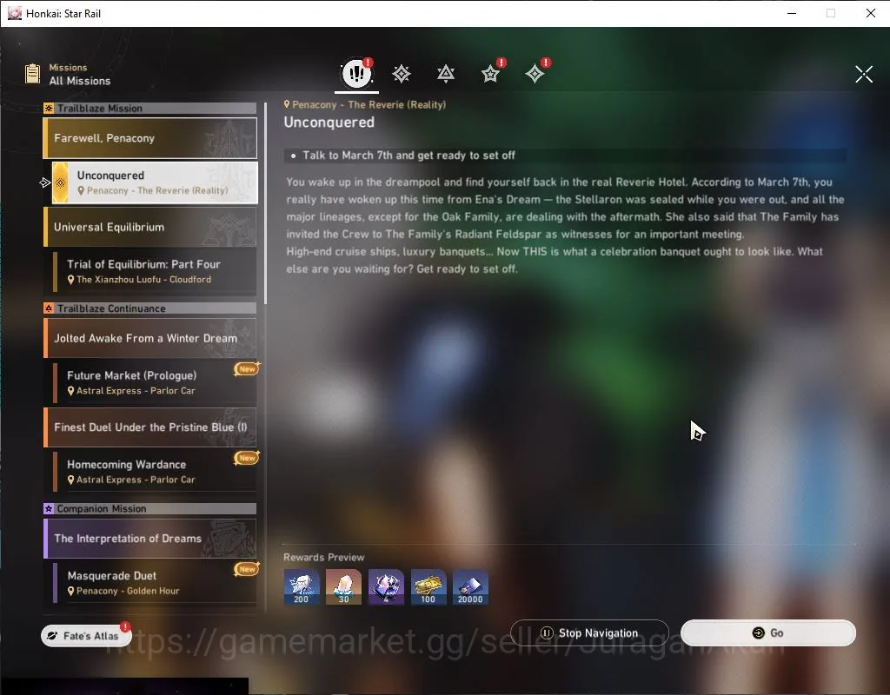View the gold ticket reward showing 100
Image resolution: width=890 pixels, height=695 pixels.
428,586
